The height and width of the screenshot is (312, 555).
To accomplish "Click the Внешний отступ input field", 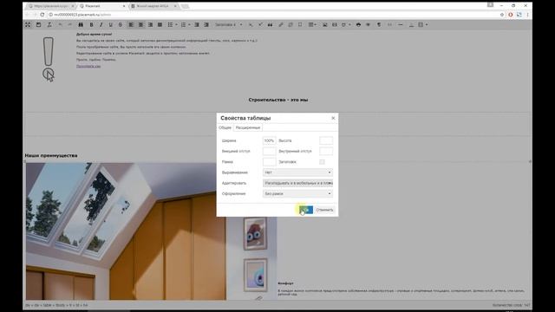I will tap(269, 152).
